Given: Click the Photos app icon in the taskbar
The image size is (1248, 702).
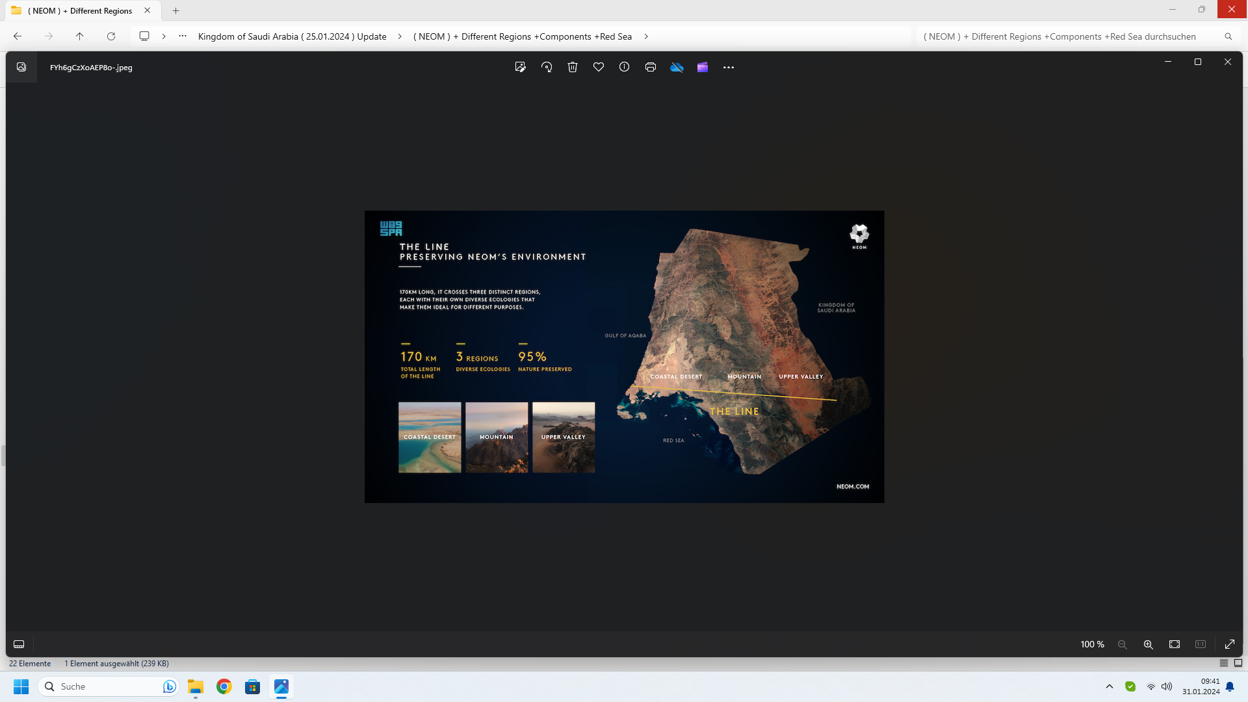Looking at the screenshot, I should click(x=281, y=686).
